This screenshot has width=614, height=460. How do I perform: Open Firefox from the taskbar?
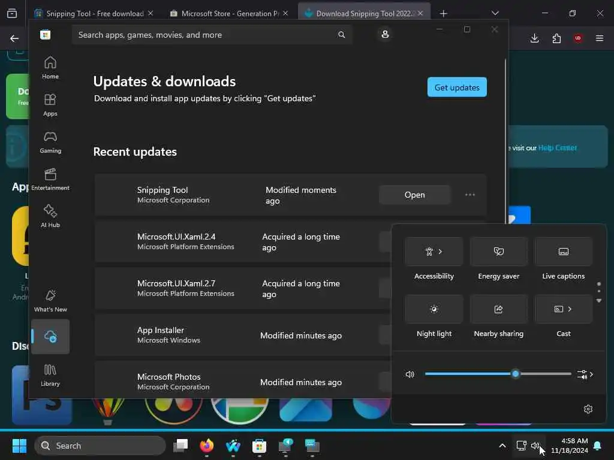[207, 446]
